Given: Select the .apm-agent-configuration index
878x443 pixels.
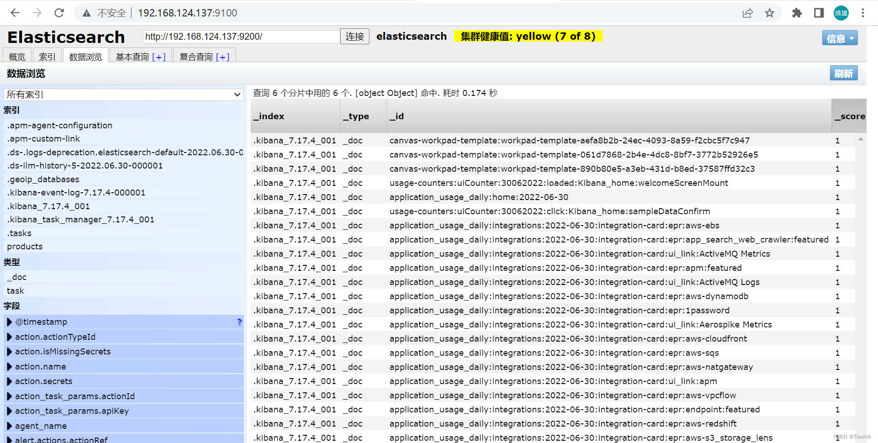Looking at the screenshot, I should [x=123, y=125].
